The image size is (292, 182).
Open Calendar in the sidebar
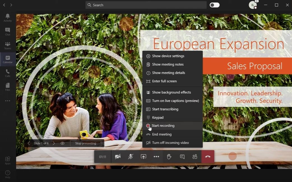tap(8, 59)
